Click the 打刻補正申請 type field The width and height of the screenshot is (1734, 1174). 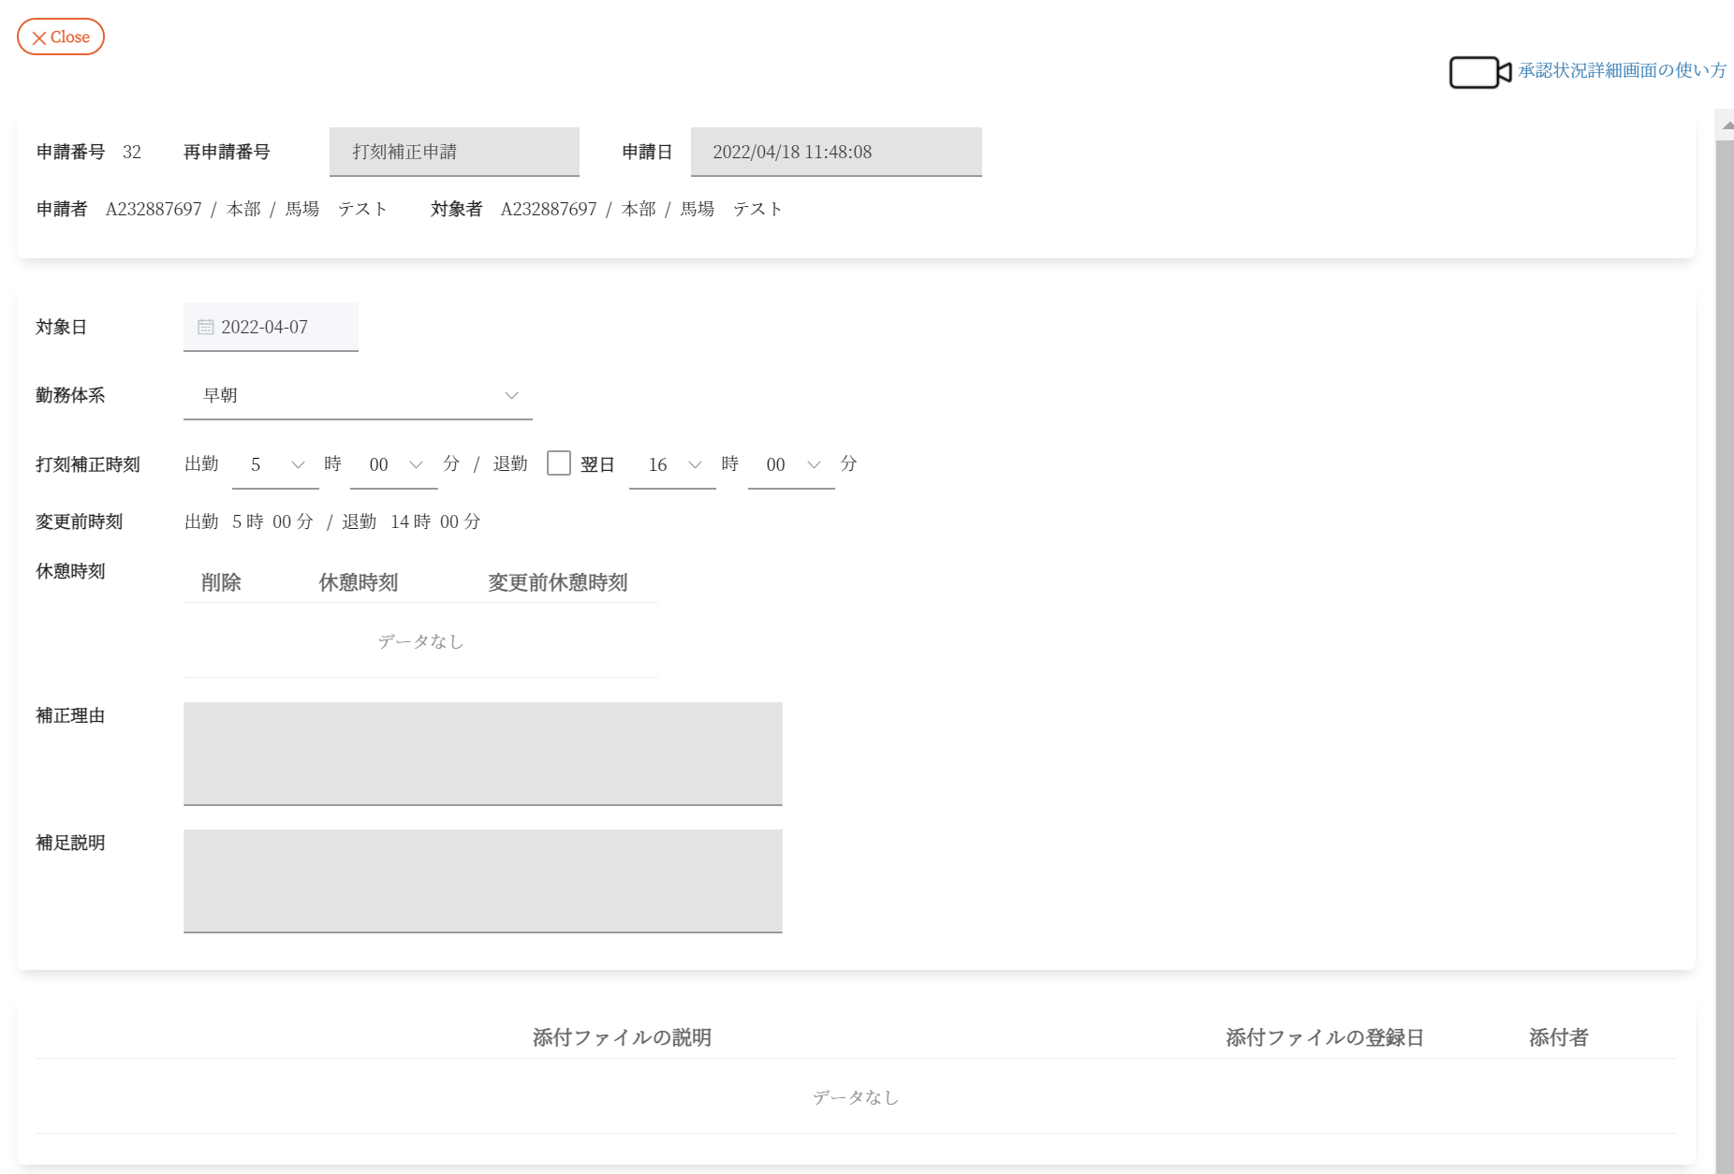(x=454, y=152)
